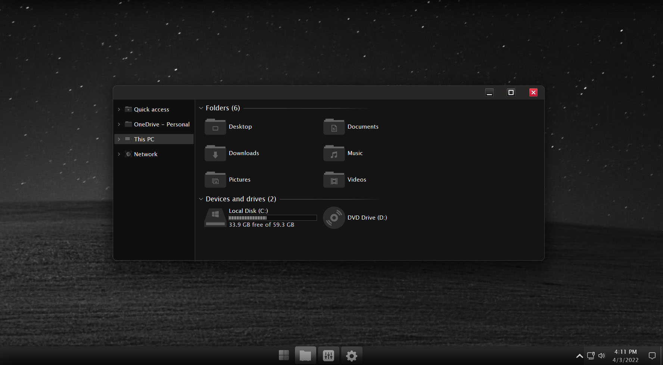Viewport: 663px width, 365px height.
Task: Click the network icon in system tray
Action: pyautogui.click(x=590, y=355)
